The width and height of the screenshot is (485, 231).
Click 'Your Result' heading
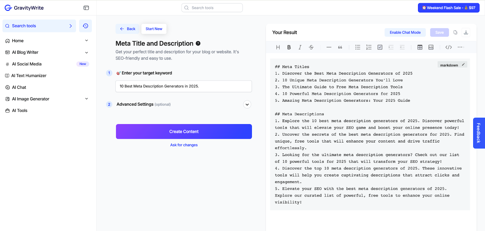pyautogui.click(x=285, y=32)
